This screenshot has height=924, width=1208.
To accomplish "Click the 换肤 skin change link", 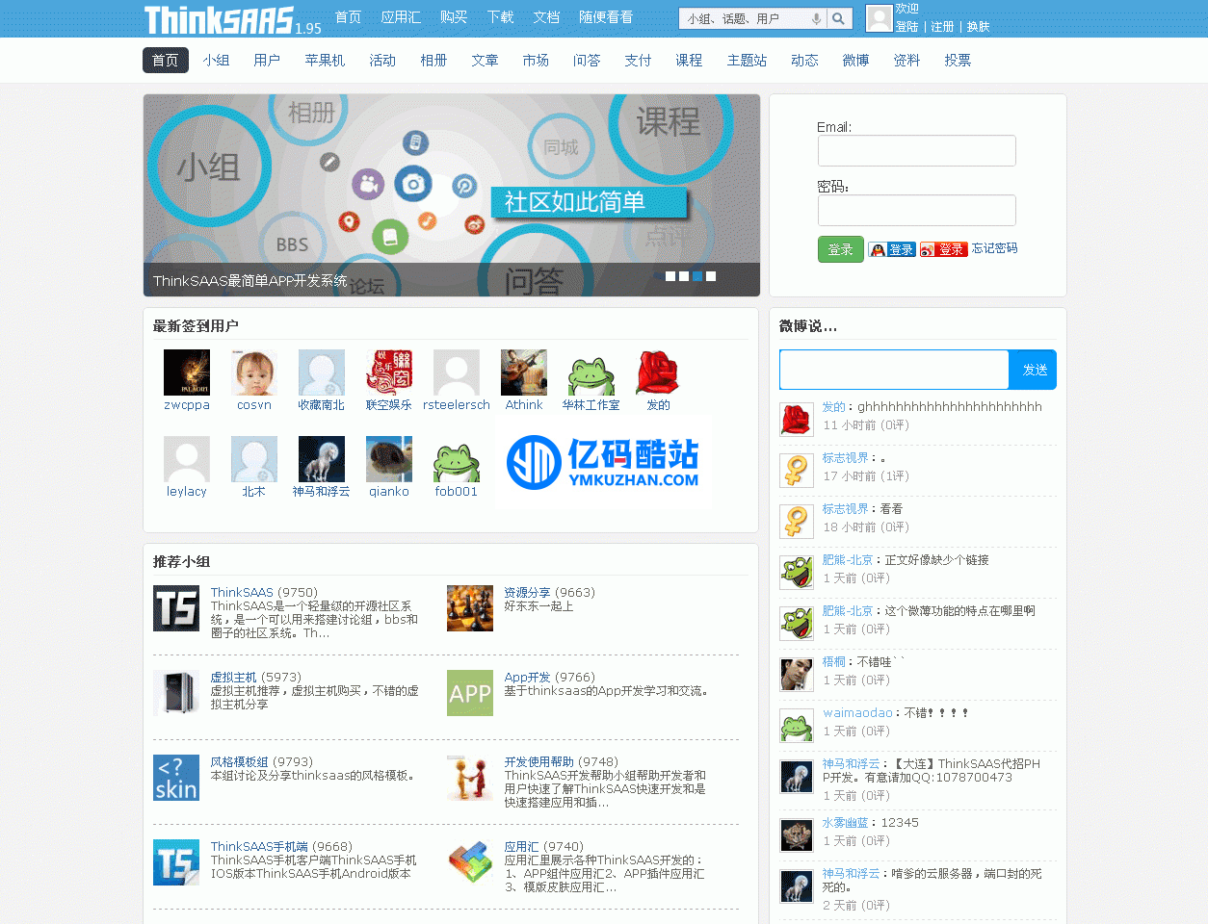I will click(978, 27).
